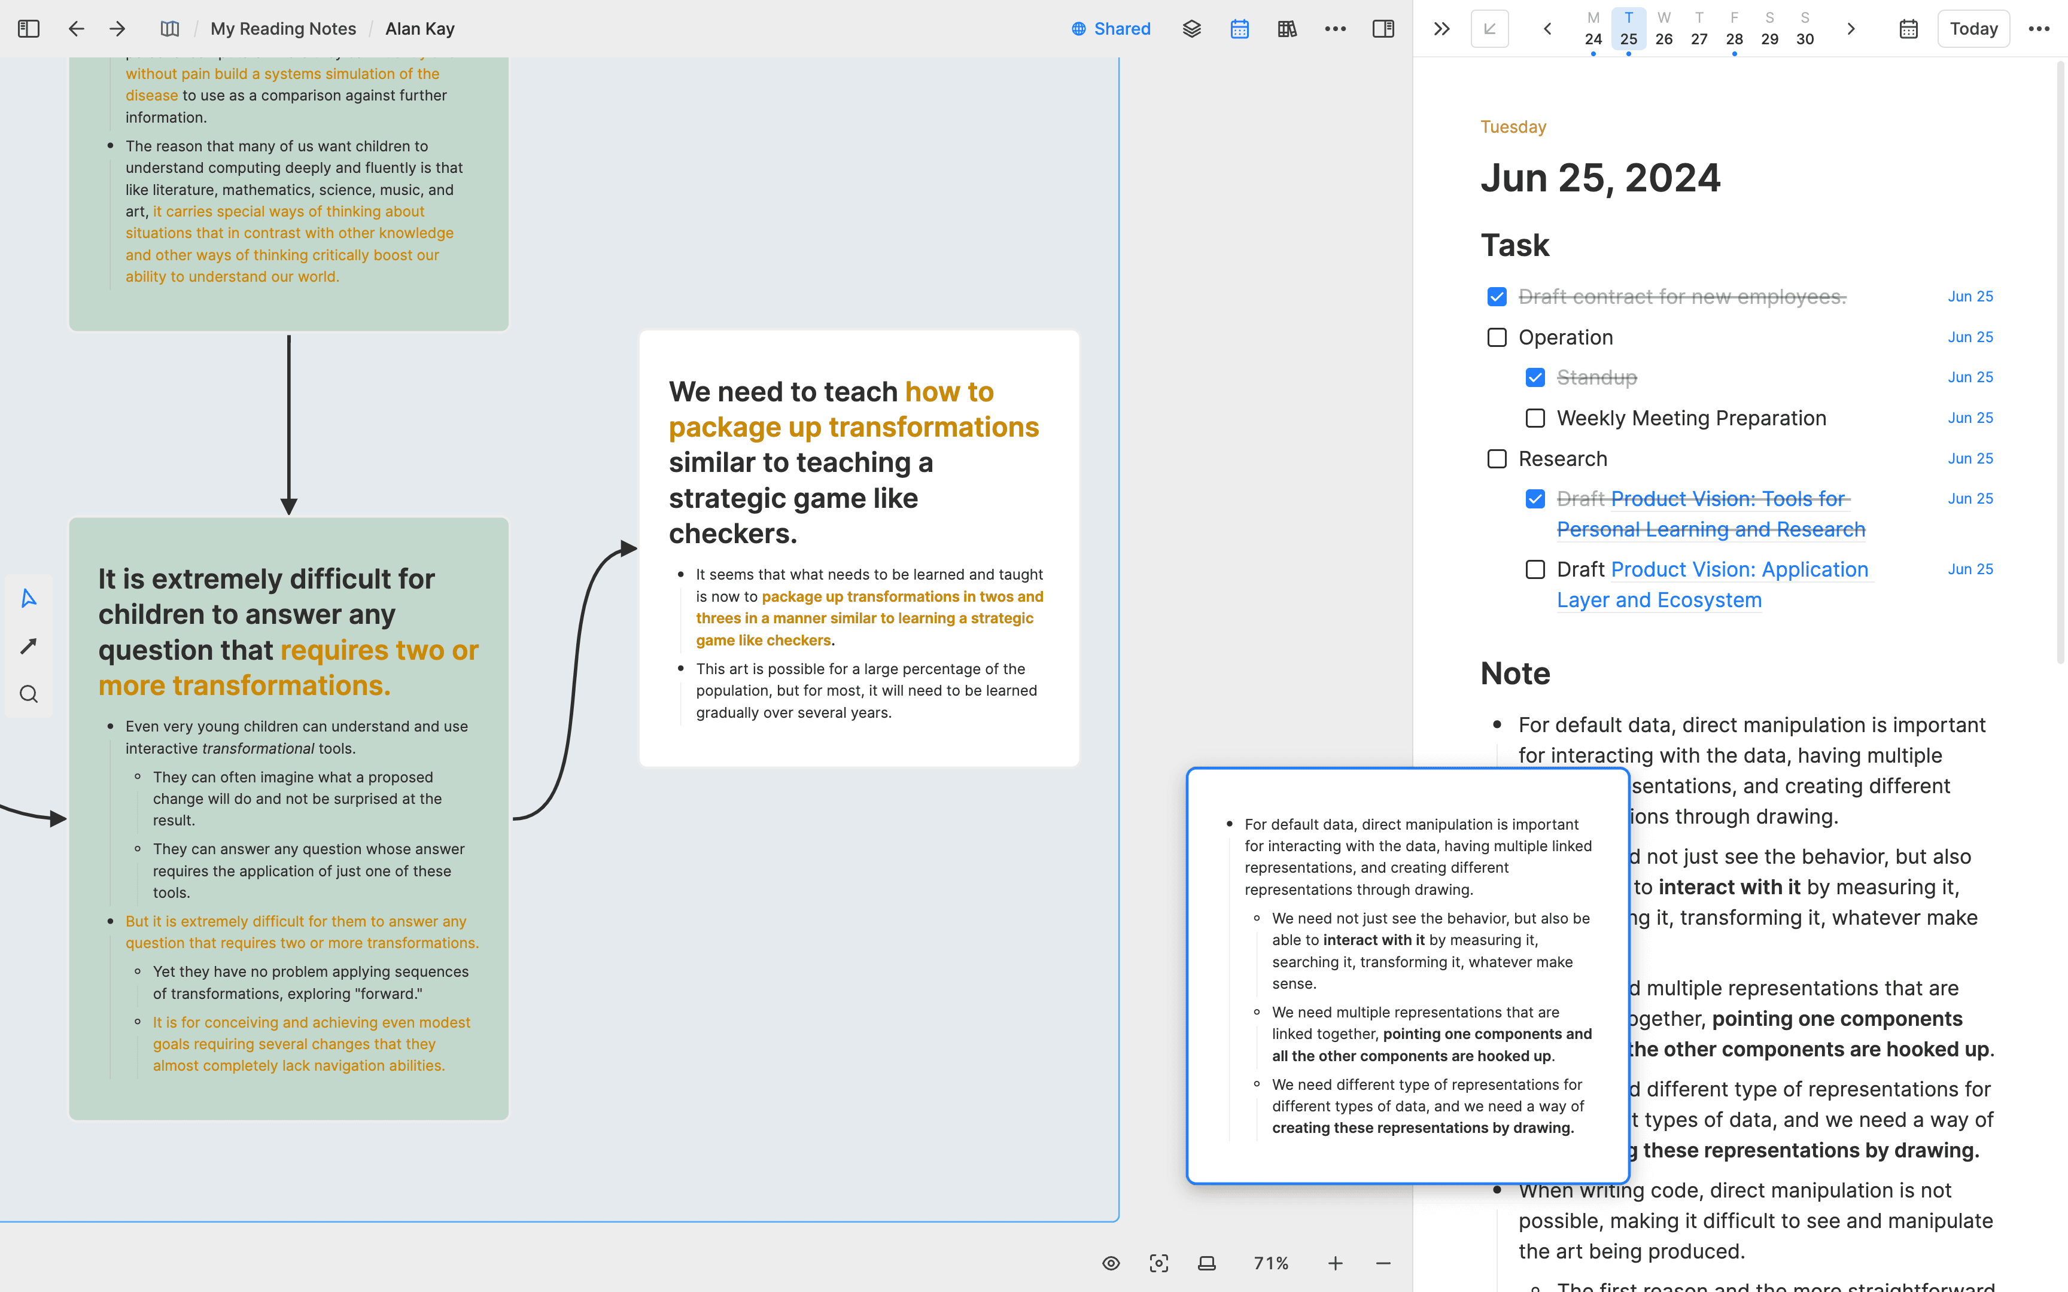Uncheck Draft contract for new employees task
This screenshot has height=1292, width=2068.
1497,297
